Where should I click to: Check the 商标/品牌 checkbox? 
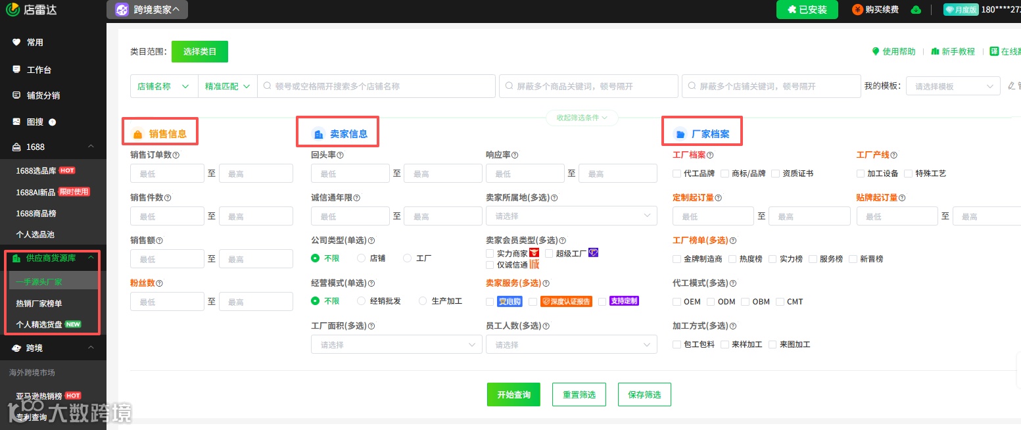click(724, 174)
